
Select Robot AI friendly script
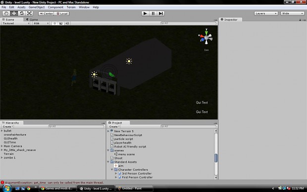click(130, 146)
